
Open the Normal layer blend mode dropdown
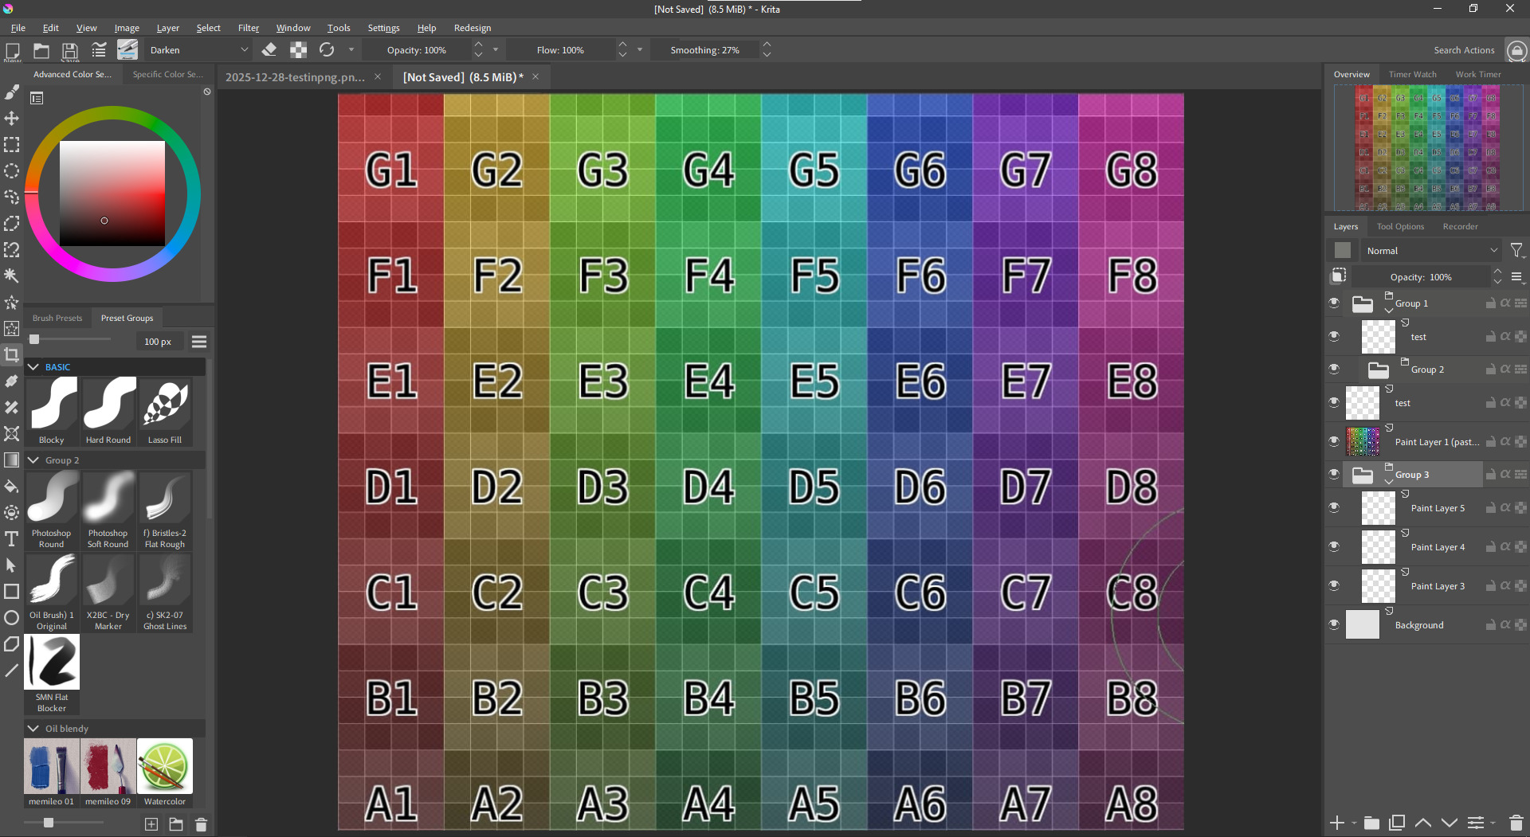(x=1431, y=251)
